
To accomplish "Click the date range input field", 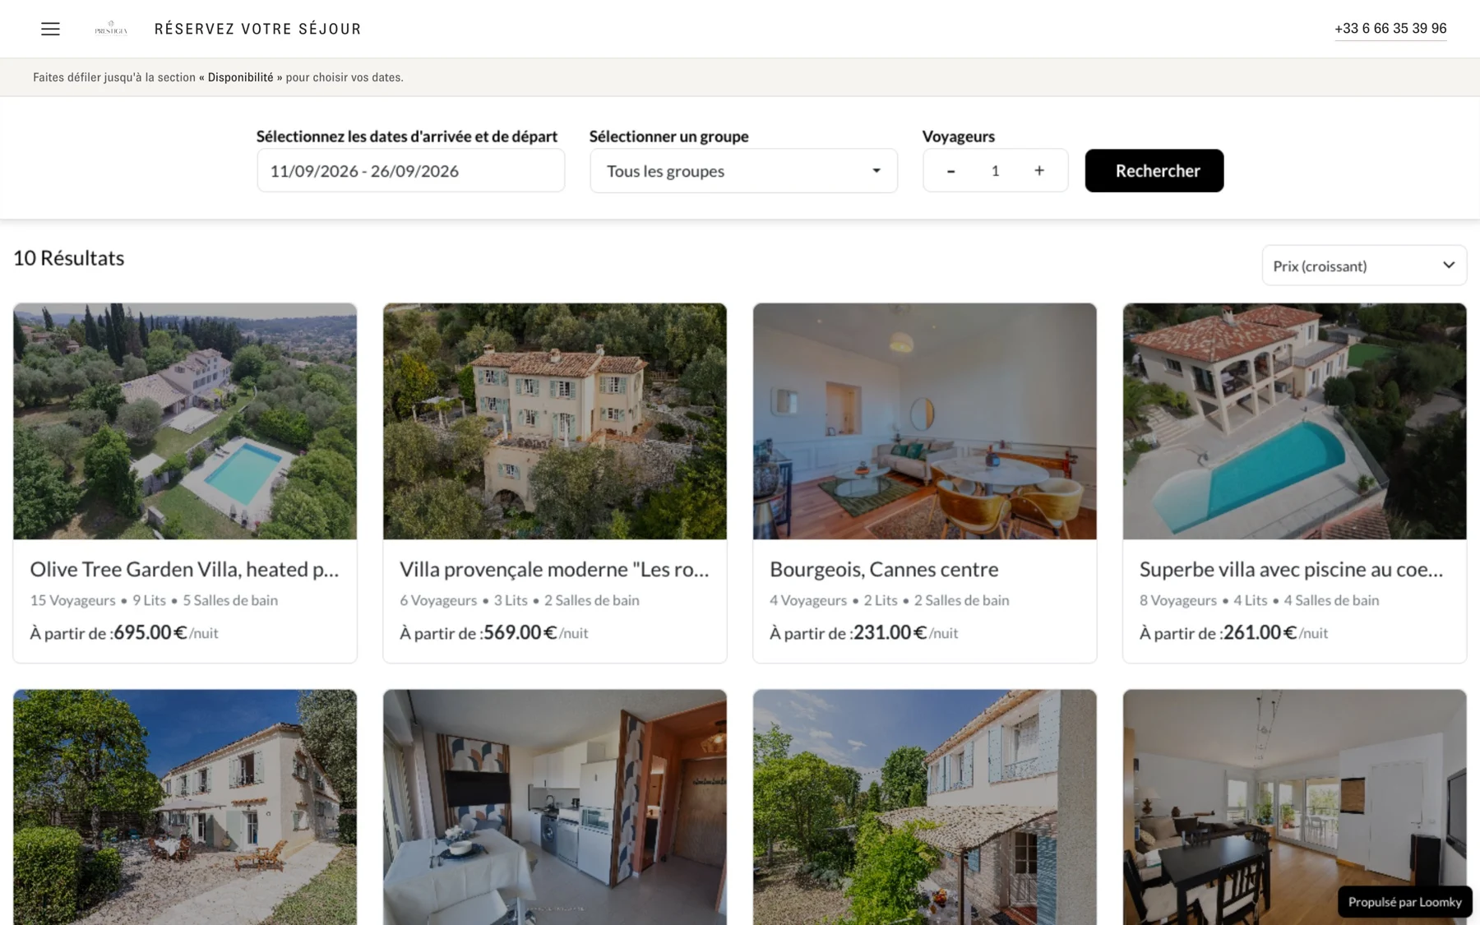I will 410,171.
